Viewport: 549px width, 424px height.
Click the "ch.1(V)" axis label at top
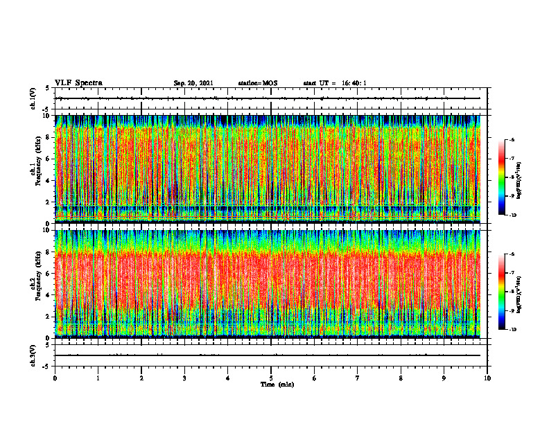[33, 98]
